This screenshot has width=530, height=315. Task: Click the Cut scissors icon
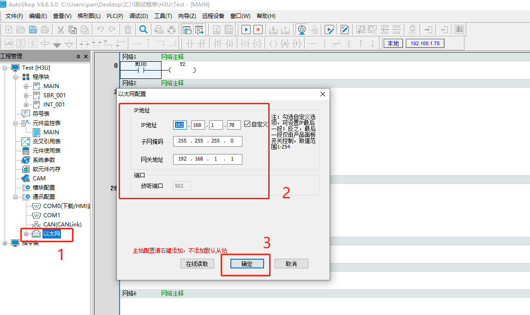pyautogui.click(x=60, y=30)
